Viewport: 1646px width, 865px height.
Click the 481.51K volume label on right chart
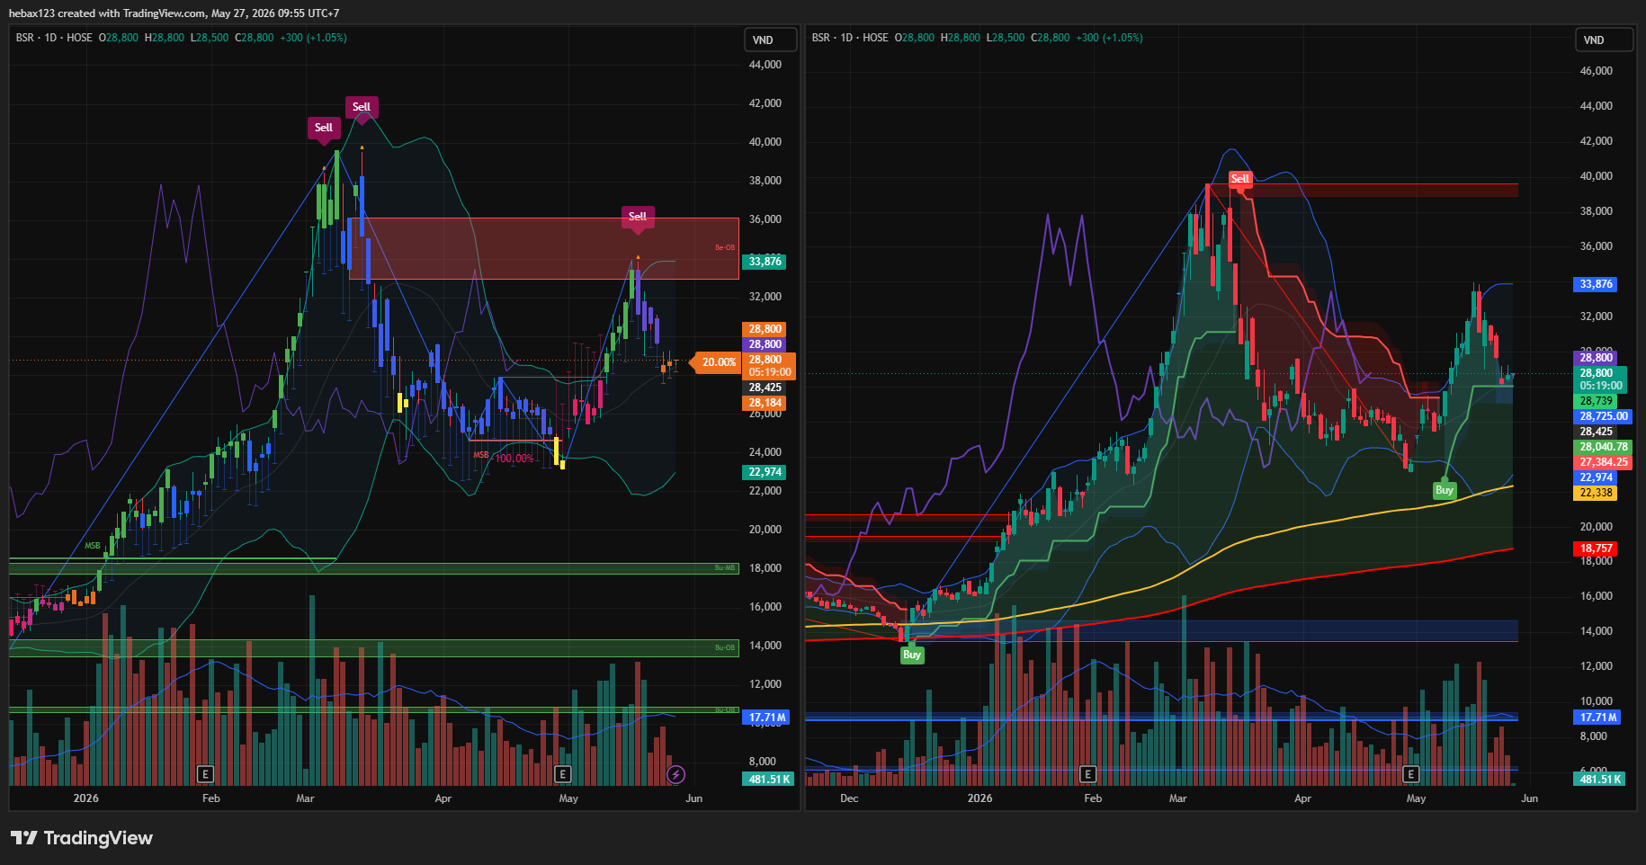point(1601,780)
